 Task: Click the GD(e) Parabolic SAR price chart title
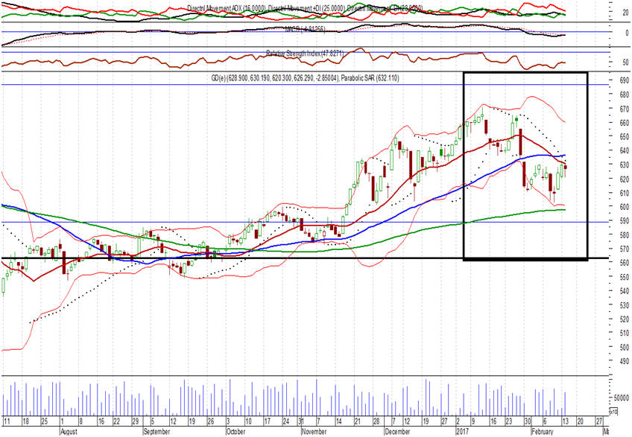pos(305,78)
